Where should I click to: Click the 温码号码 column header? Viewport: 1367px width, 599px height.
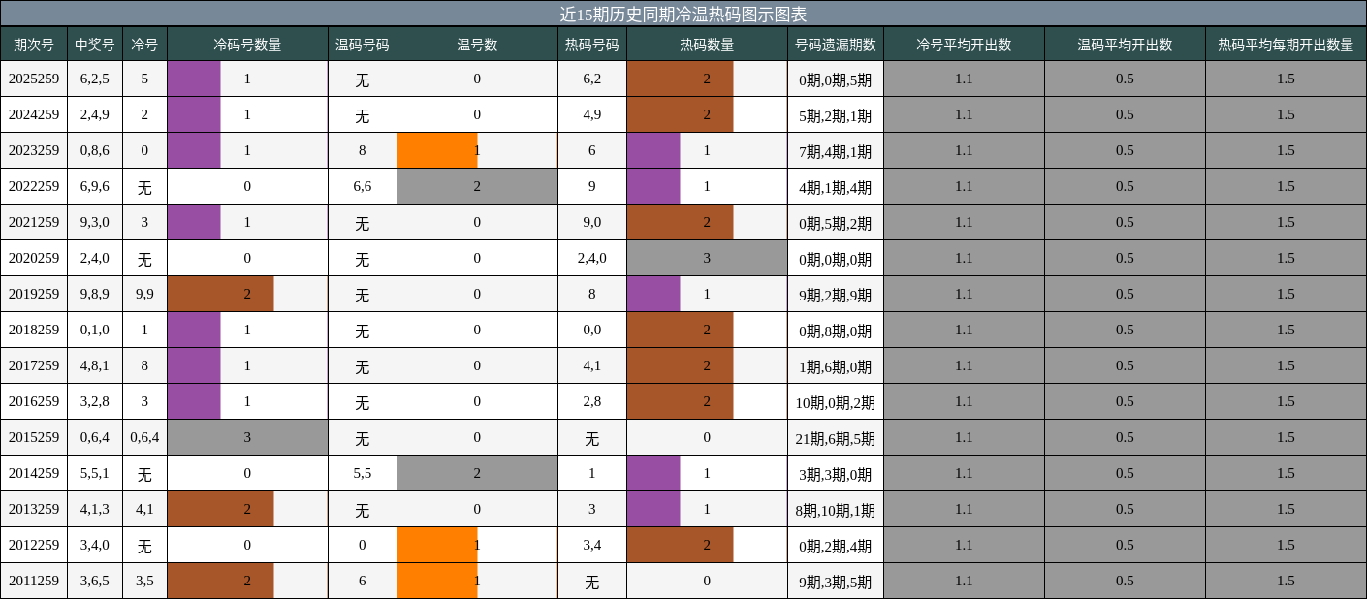pyautogui.click(x=363, y=44)
